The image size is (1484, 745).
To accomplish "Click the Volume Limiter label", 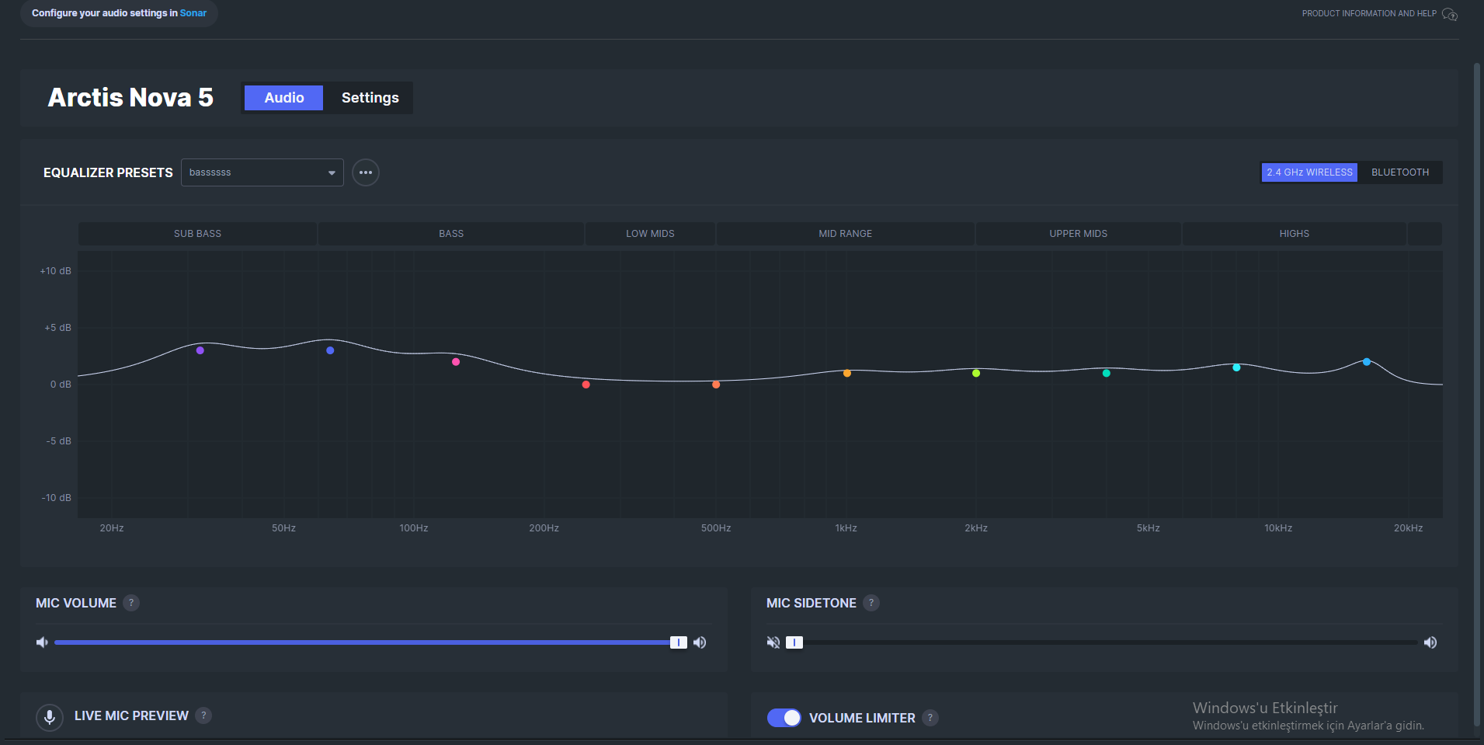I will coord(862,718).
